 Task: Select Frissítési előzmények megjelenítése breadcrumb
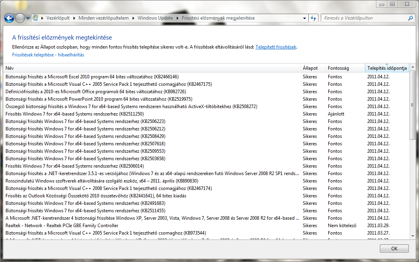[x=218, y=18]
